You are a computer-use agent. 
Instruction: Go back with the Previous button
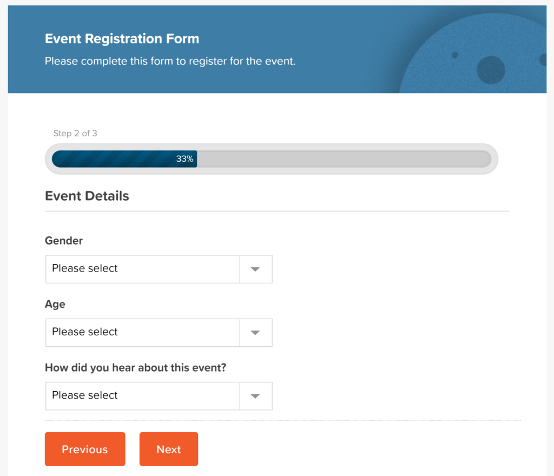[x=84, y=449]
